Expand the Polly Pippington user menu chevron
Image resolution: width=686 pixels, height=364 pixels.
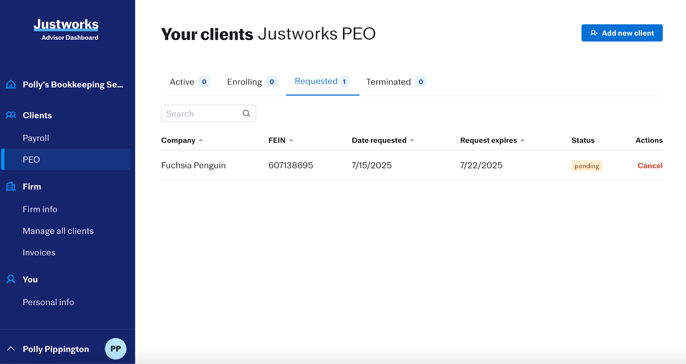coord(11,349)
